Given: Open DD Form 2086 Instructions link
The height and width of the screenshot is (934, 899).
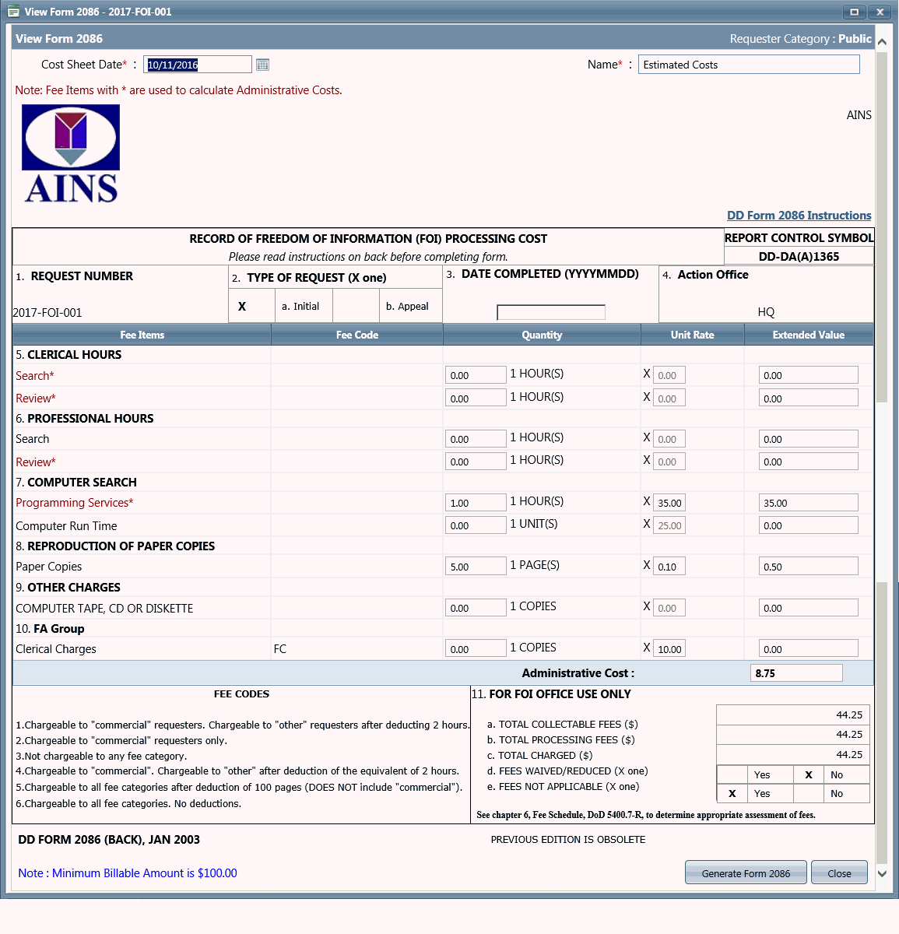Looking at the screenshot, I should (x=799, y=216).
